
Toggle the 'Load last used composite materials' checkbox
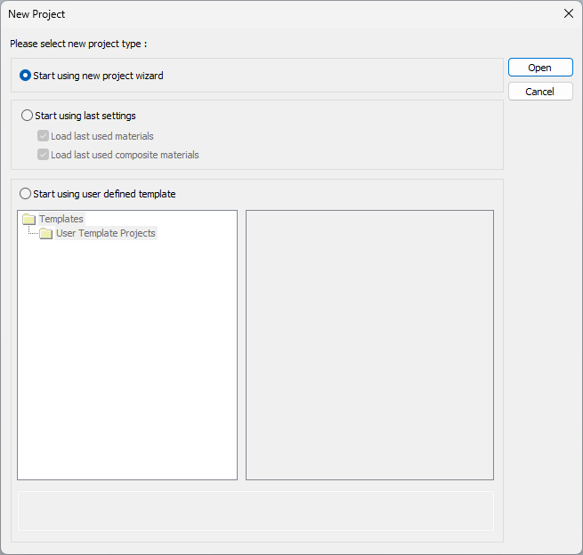pyautogui.click(x=43, y=155)
